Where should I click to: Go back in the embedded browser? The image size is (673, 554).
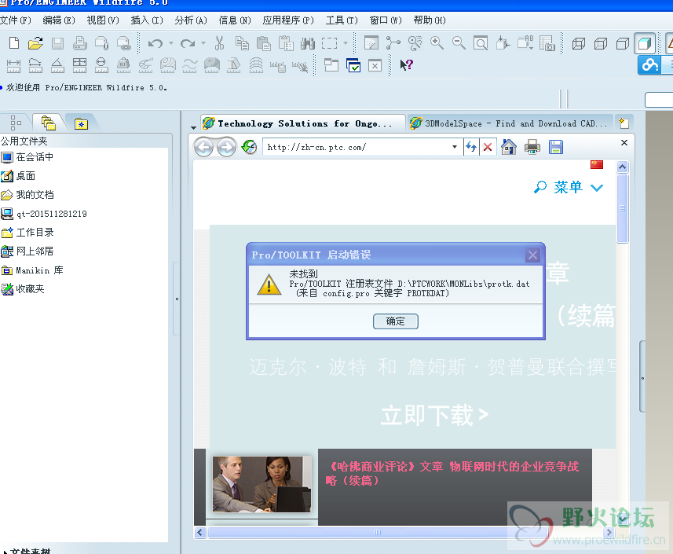(x=203, y=147)
